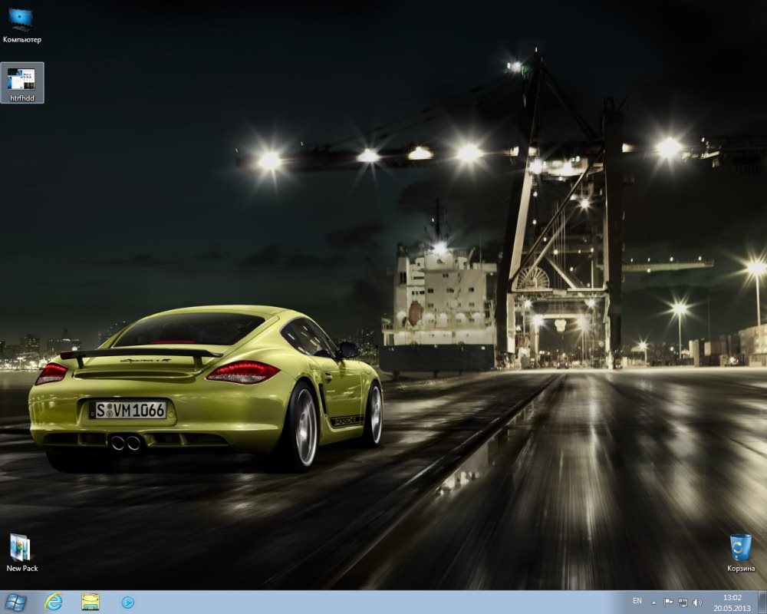Open the Windows Start menu

pos(15,602)
